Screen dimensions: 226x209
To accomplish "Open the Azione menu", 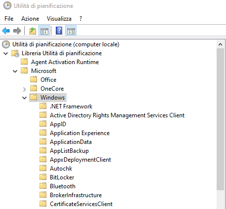I will coord(30,19).
